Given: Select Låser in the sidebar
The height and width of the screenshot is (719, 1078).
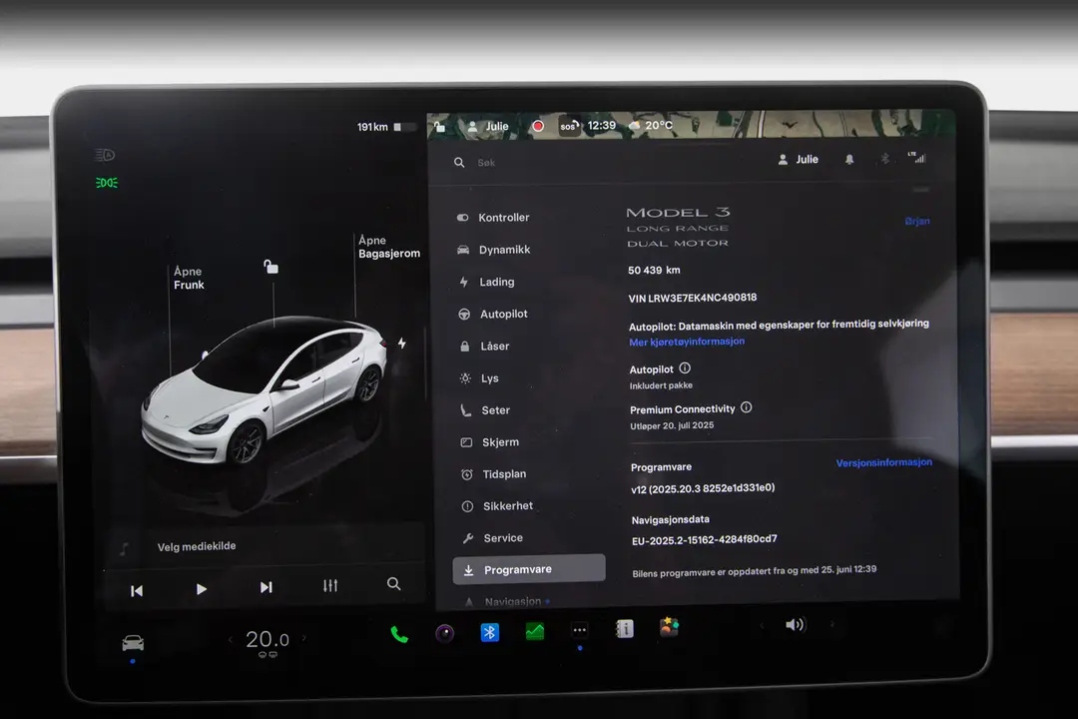Looking at the screenshot, I should (485, 347).
